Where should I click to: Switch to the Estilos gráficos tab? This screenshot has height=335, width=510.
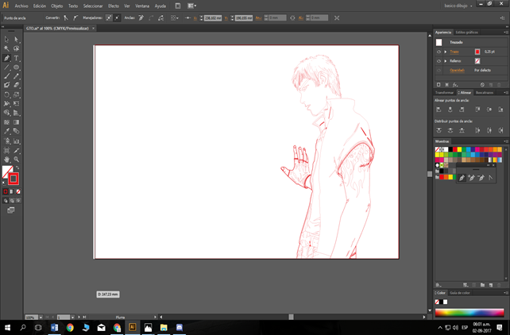point(467,32)
